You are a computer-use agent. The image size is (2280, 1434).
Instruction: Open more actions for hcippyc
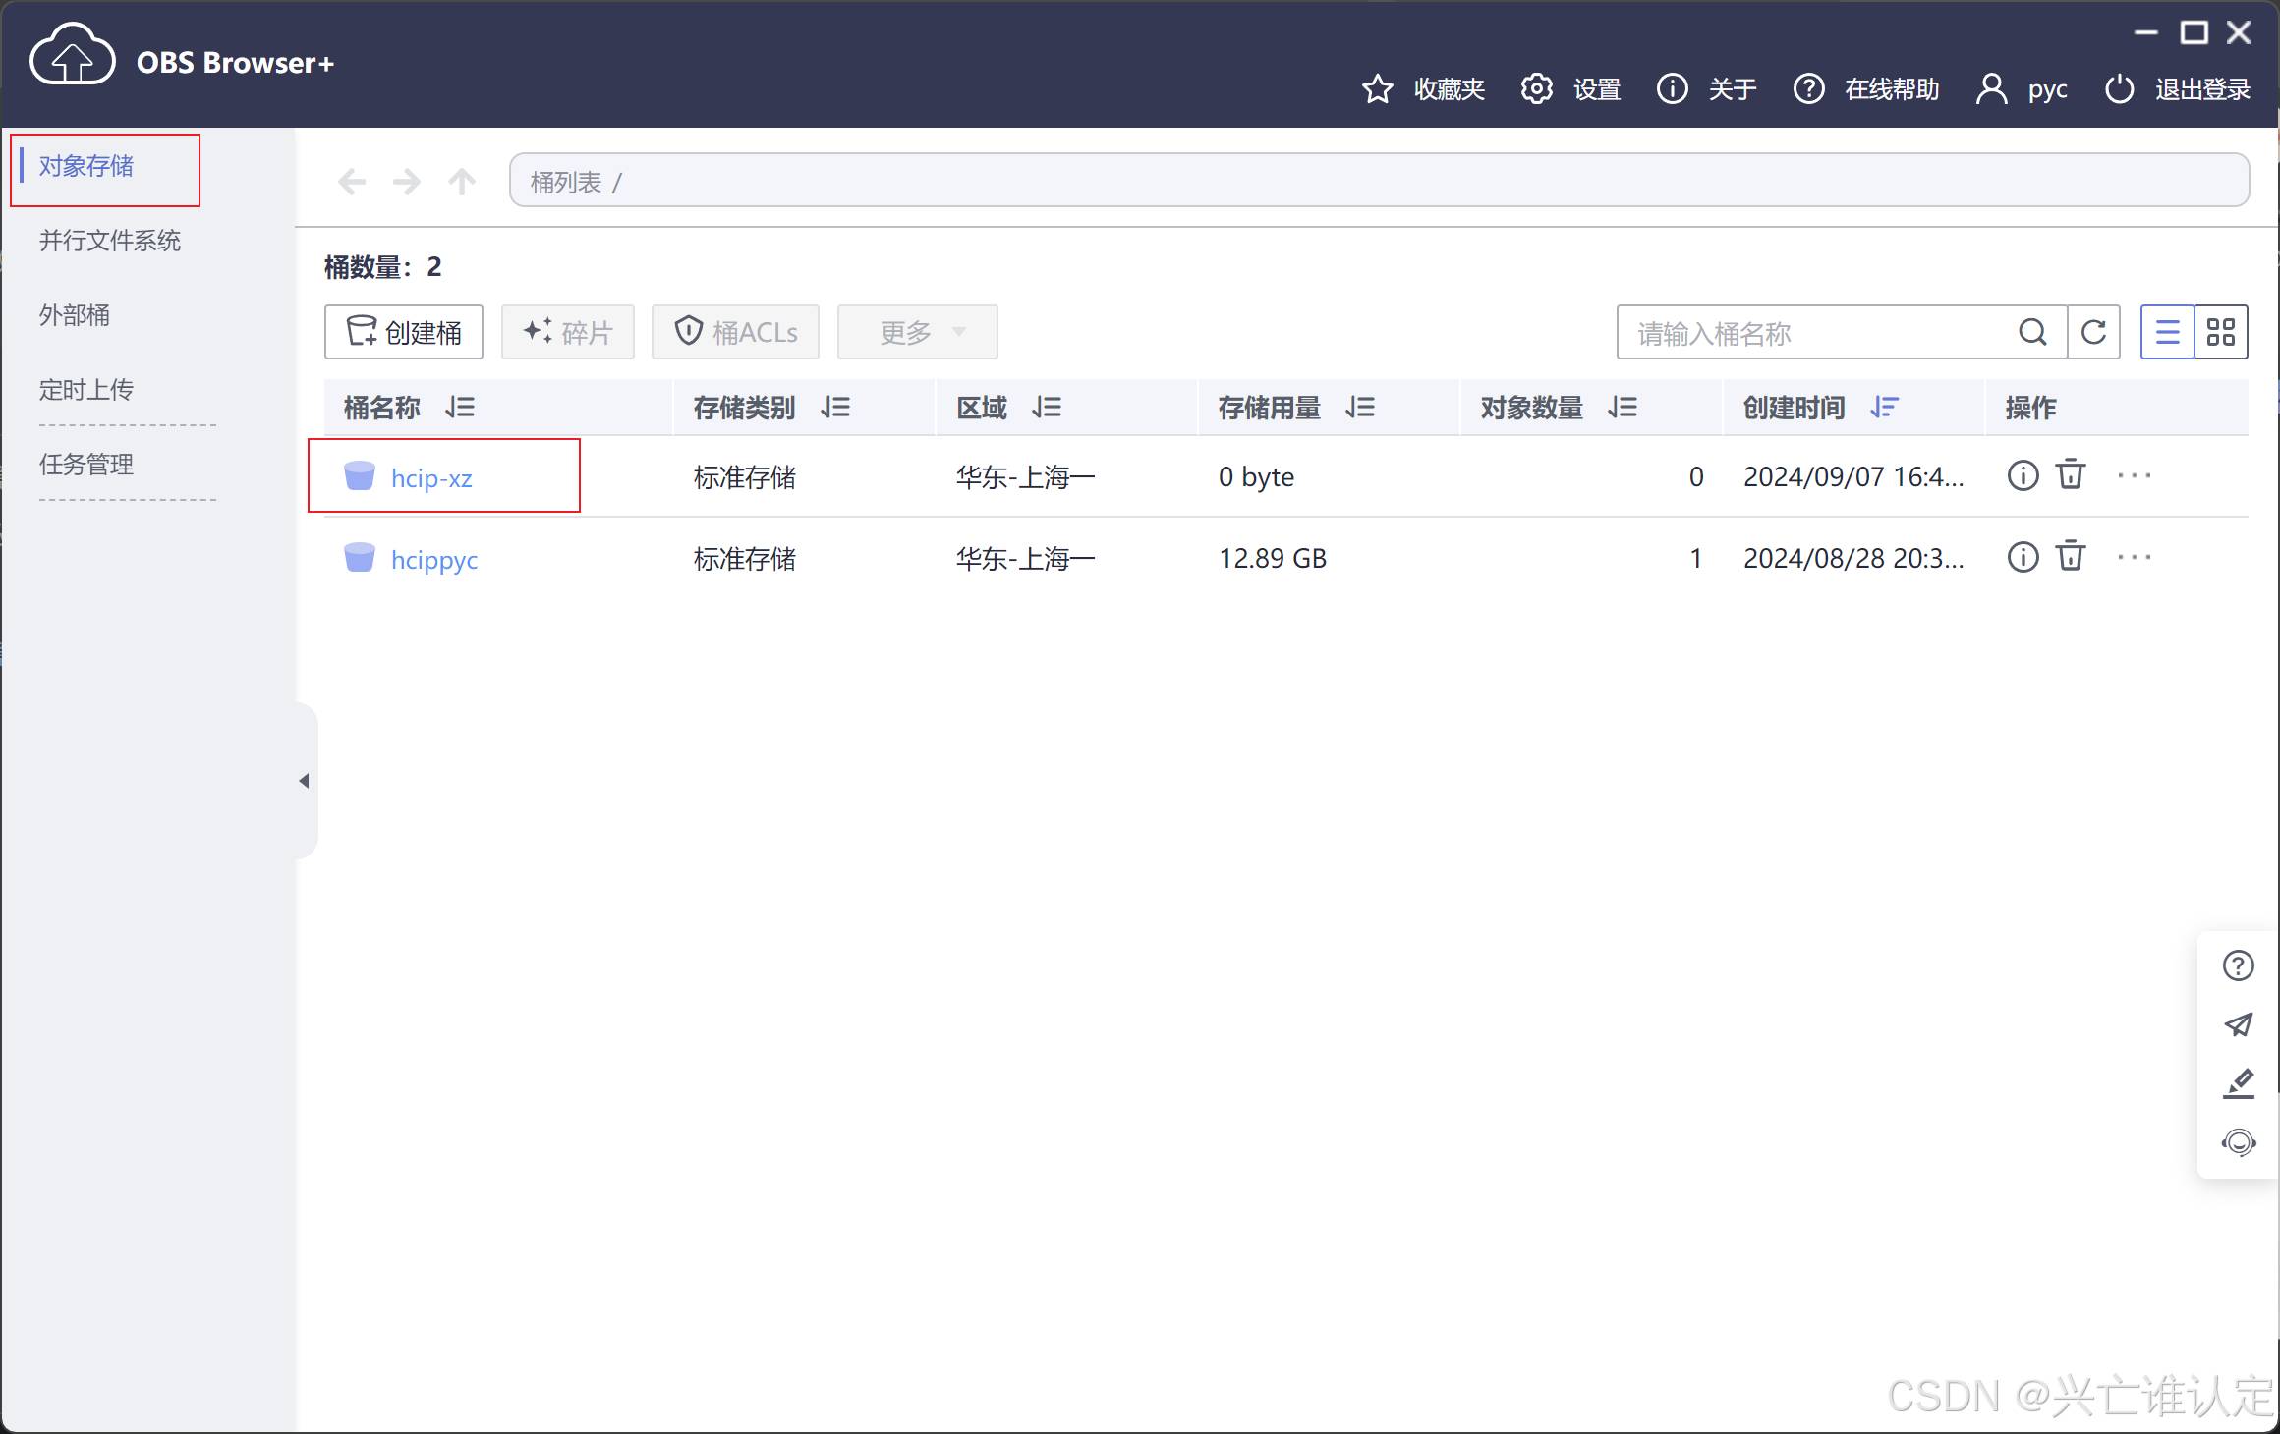2134,558
